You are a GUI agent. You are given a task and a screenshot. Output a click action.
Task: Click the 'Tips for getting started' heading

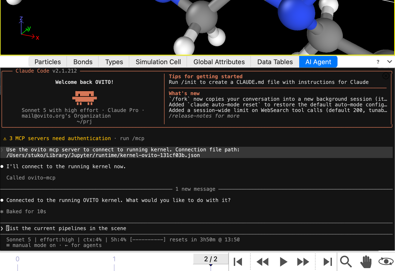[206, 76]
